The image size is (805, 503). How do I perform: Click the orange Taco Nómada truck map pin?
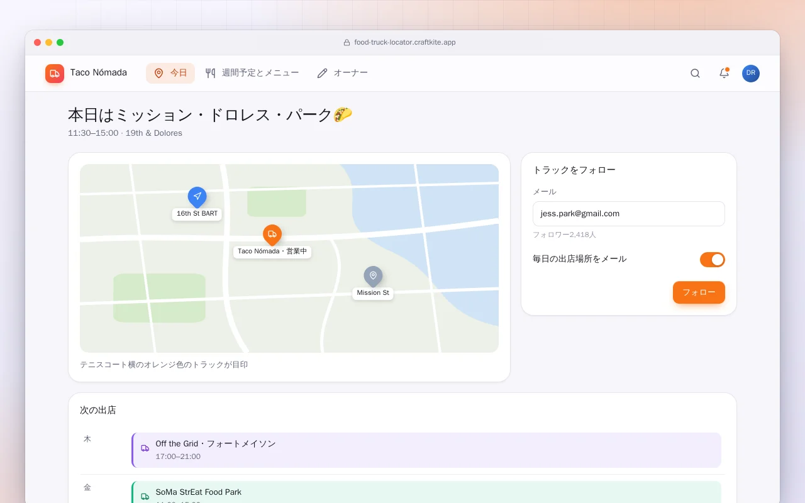(272, 235)
